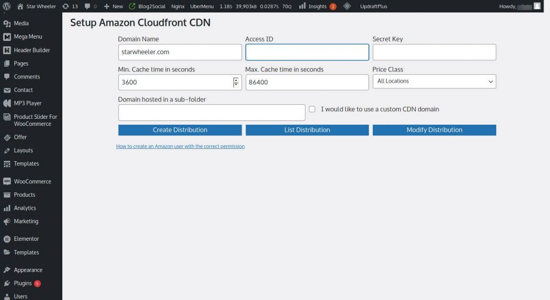Click the 0.0287S query time value
Viewport: 550px width, 300px height.
270,6
